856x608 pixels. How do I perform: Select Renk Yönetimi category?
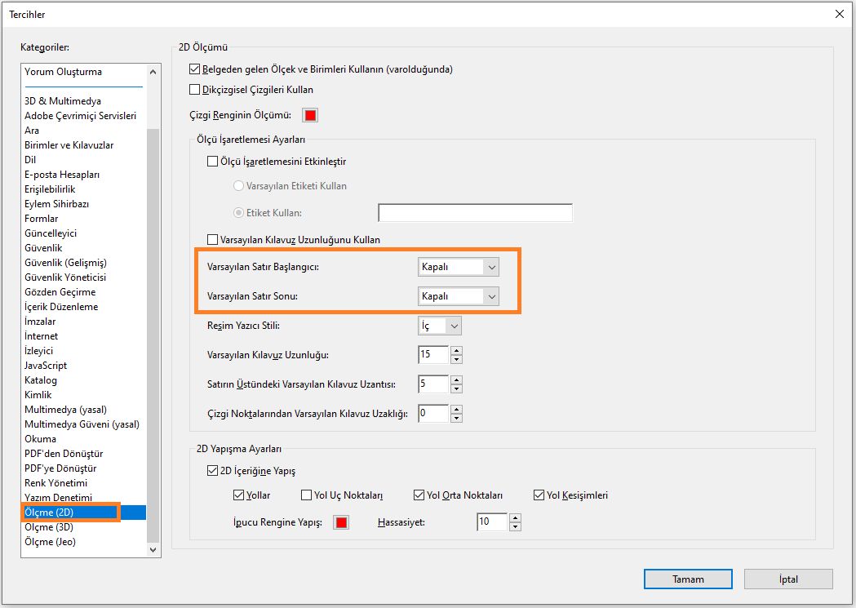(x=55, y=483)
